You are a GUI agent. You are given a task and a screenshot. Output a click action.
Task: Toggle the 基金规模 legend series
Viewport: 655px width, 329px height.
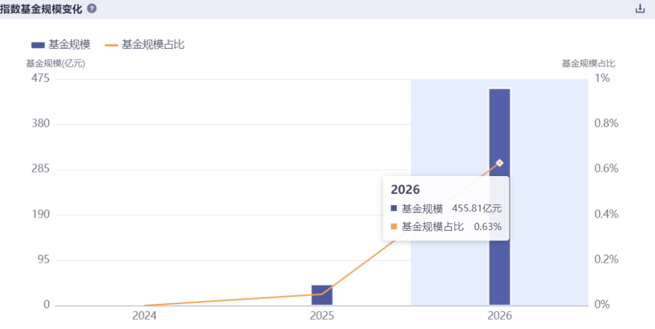click(x=61, y=44)
